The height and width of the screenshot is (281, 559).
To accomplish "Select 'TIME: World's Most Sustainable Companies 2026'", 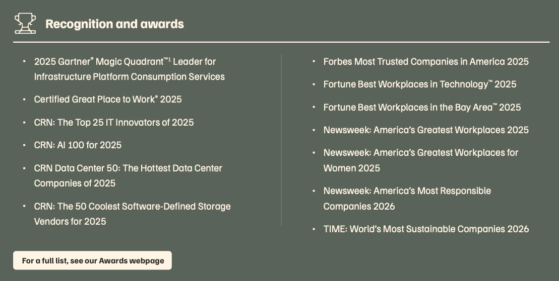I will 426,229.
